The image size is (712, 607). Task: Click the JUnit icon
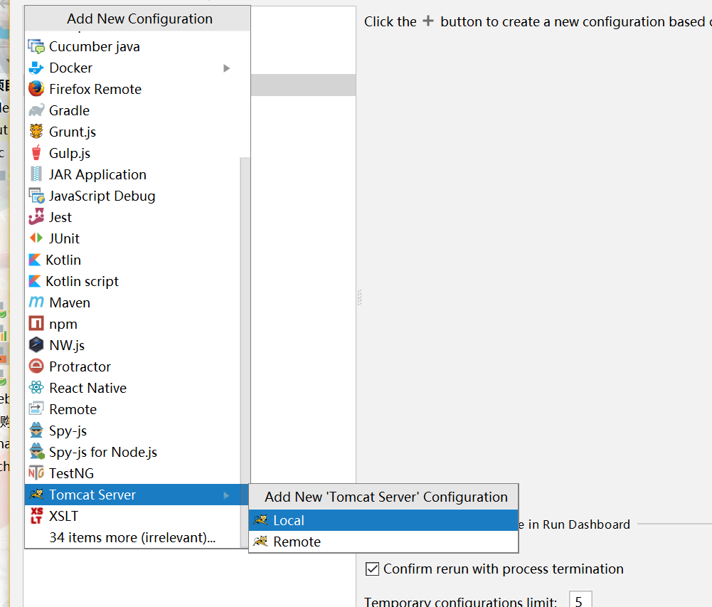(x=36, y=238)
